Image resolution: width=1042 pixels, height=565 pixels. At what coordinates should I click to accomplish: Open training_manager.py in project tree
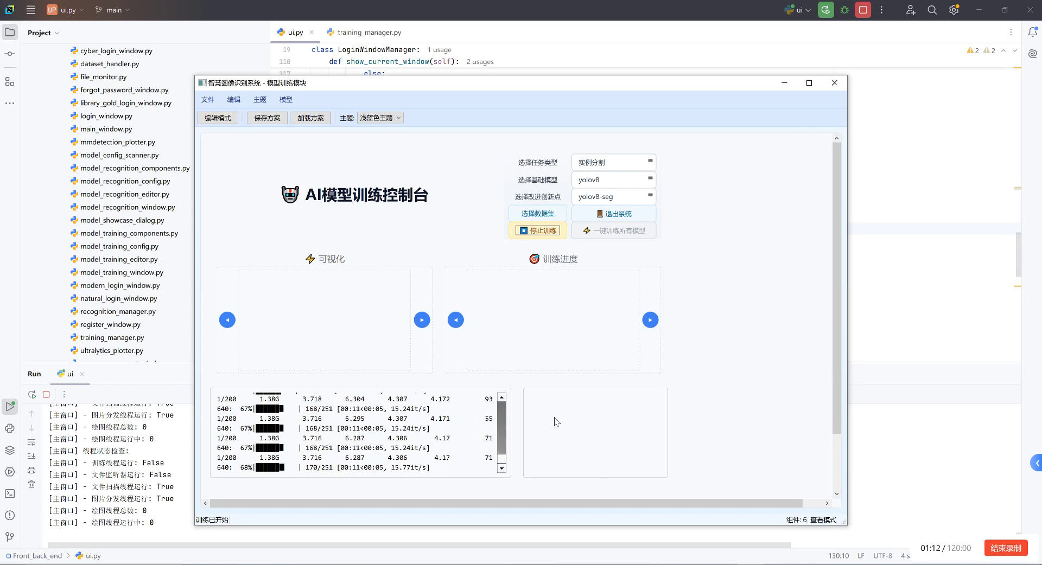112,337
